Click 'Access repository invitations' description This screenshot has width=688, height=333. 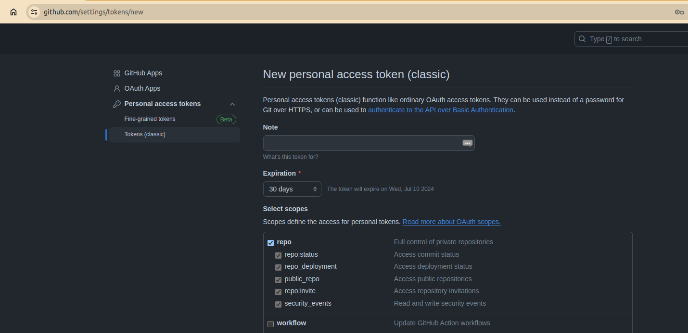(436, 291)
